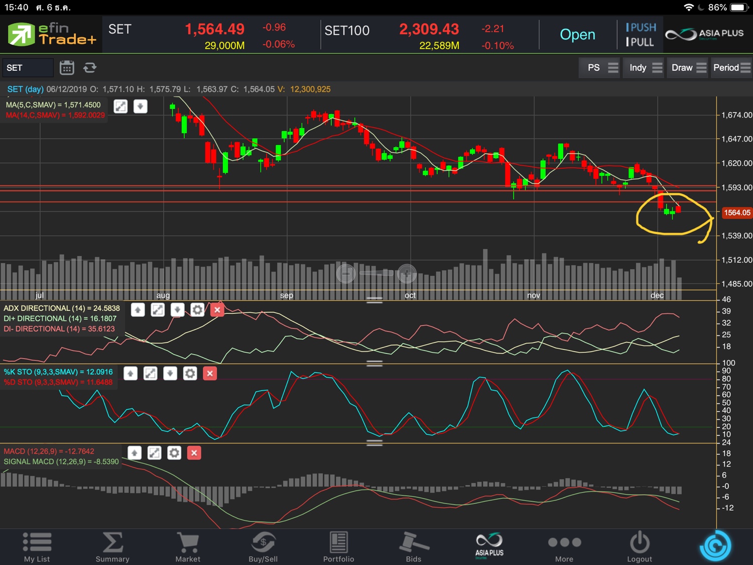Expand the MA price chart panel
Image resolution: width=753 pixels, height=565 pixels.
tap(120, 106)
